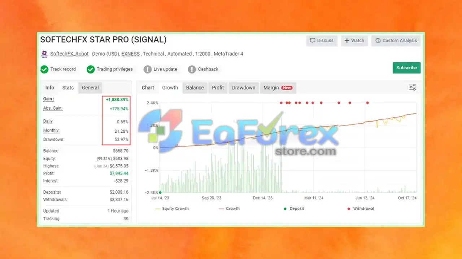Click the "Oct 17, '24" date axis label
Image resolution: width=462 pixels, height=259 pixels.
407,198
